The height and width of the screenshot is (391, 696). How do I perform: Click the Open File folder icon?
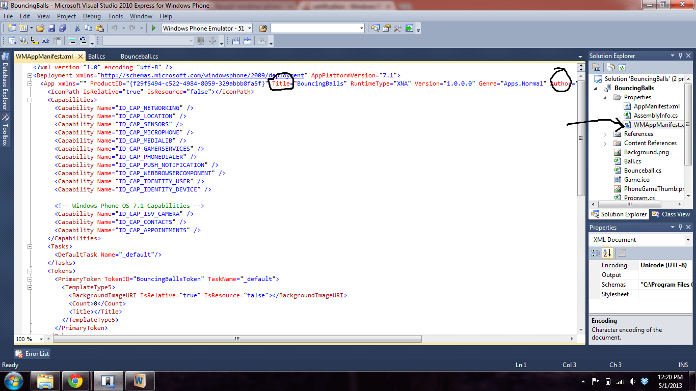[x=40, y=29]
